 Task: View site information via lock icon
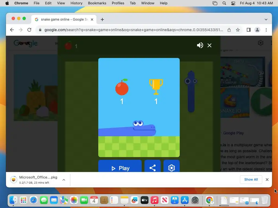40,30
